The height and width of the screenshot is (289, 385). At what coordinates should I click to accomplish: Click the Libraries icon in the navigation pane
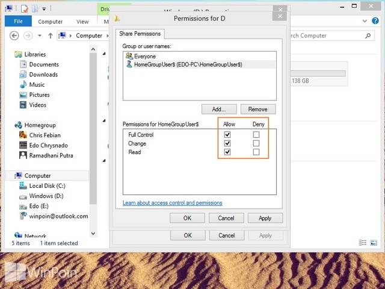point(18,54)
